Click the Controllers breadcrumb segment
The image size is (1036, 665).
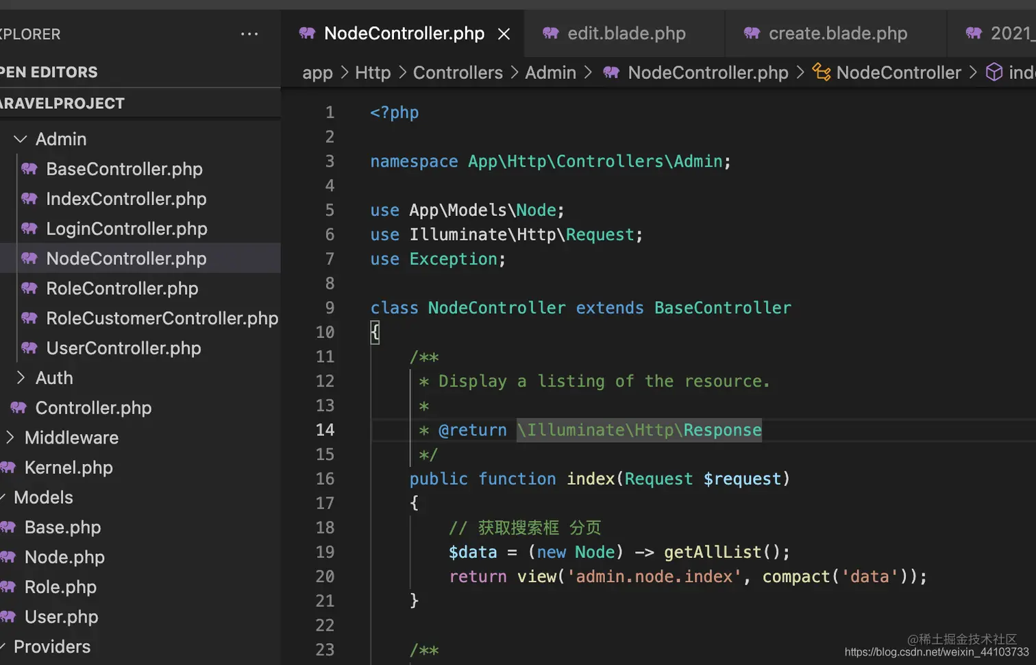click(x=458, y=73)
